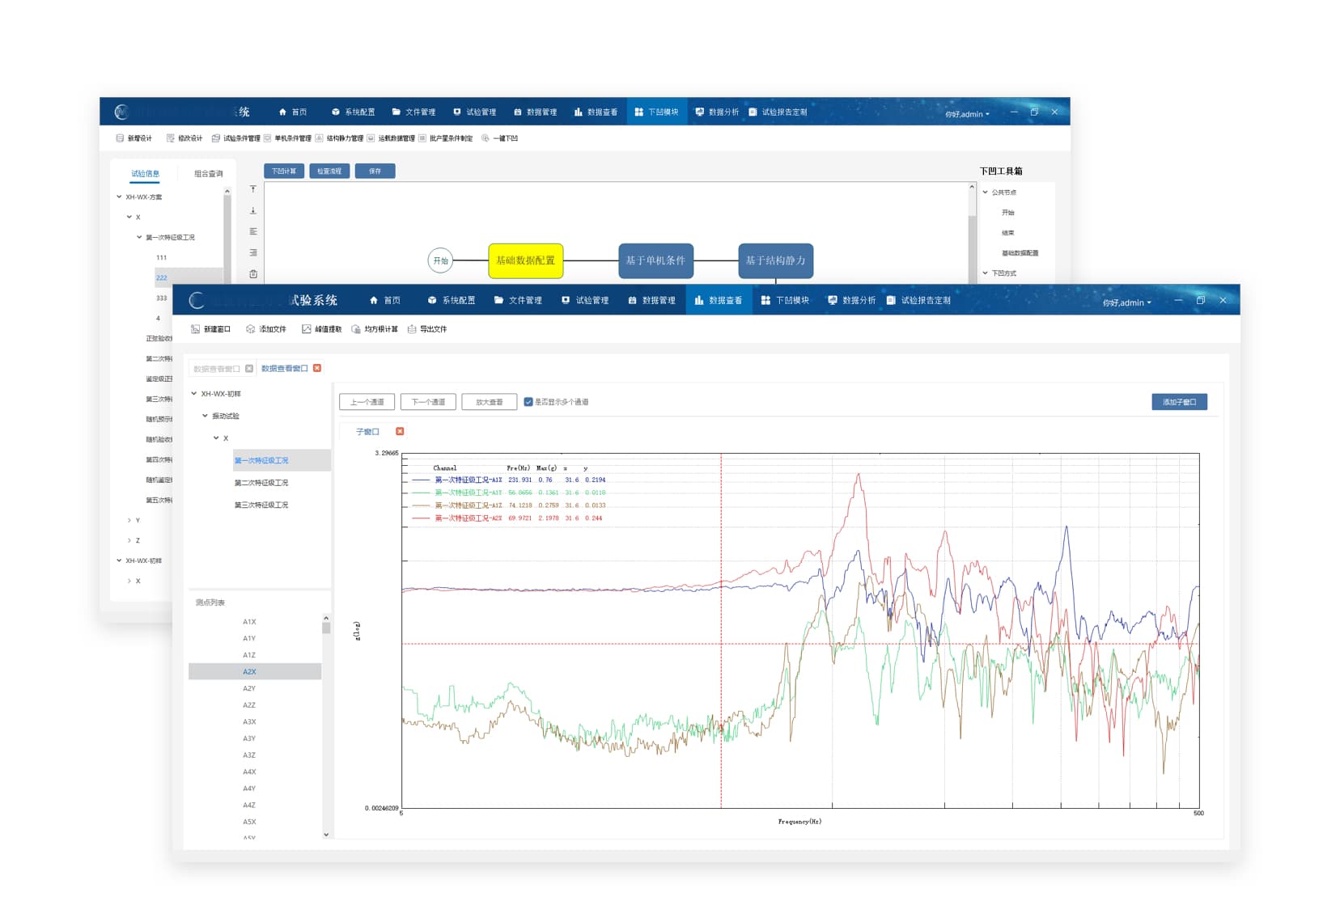Image resolution: width=1340 pixels, height=922 pixels.
Task: Open 试验管理 menu in back window navbar
Action: coord(475,112)
